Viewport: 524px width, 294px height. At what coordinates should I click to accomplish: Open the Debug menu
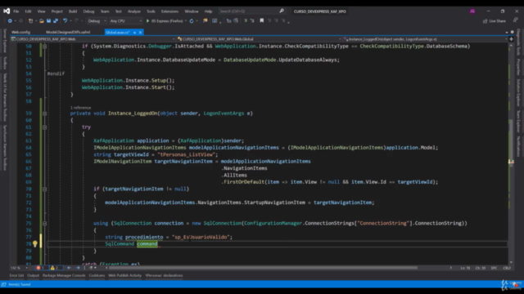tap(88, 11)
